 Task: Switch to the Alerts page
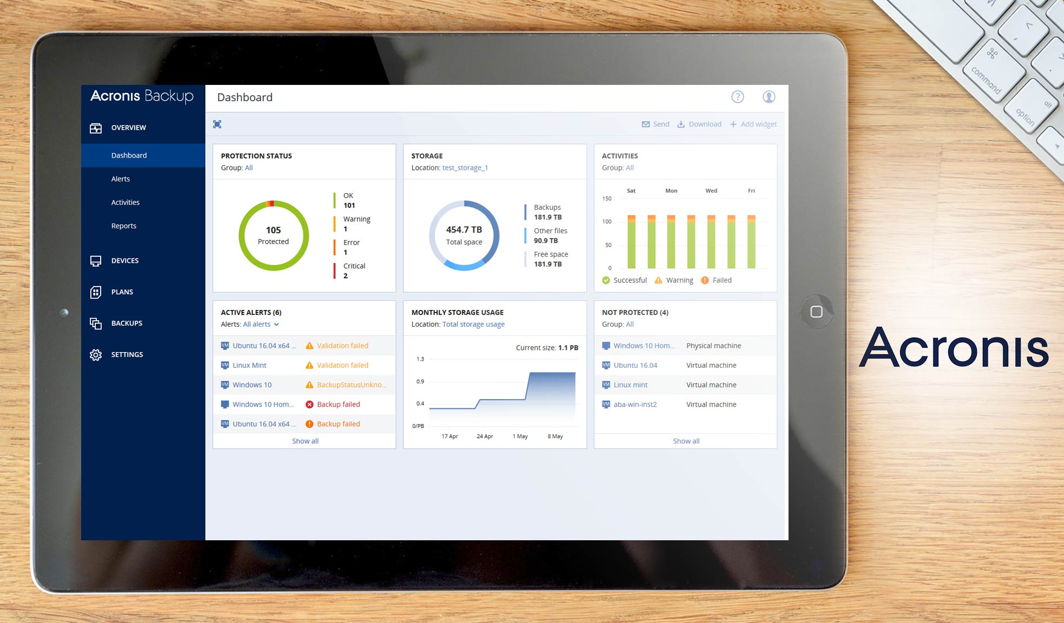[121, 178]
